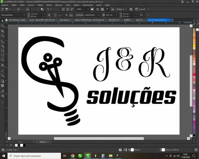Click the Undo arrow icon

(x=48, y=9)
